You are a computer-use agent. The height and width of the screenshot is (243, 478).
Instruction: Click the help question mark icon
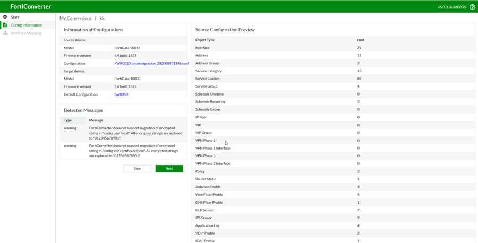(472, 7)
